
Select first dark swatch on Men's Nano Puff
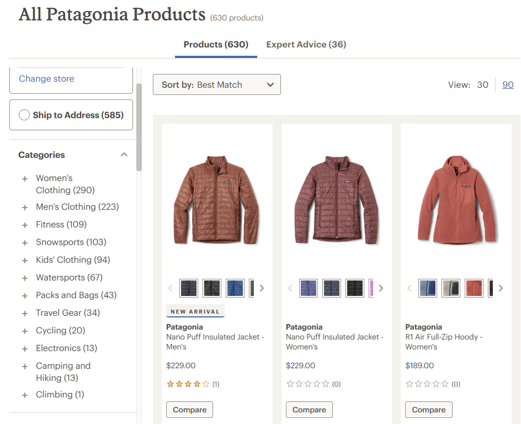coord(188,288)
